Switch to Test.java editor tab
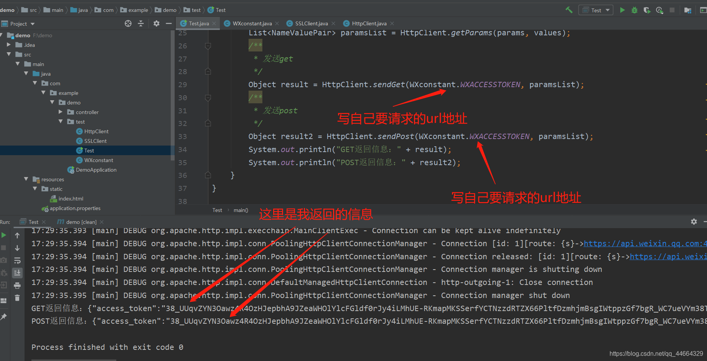 pos(198,23)
